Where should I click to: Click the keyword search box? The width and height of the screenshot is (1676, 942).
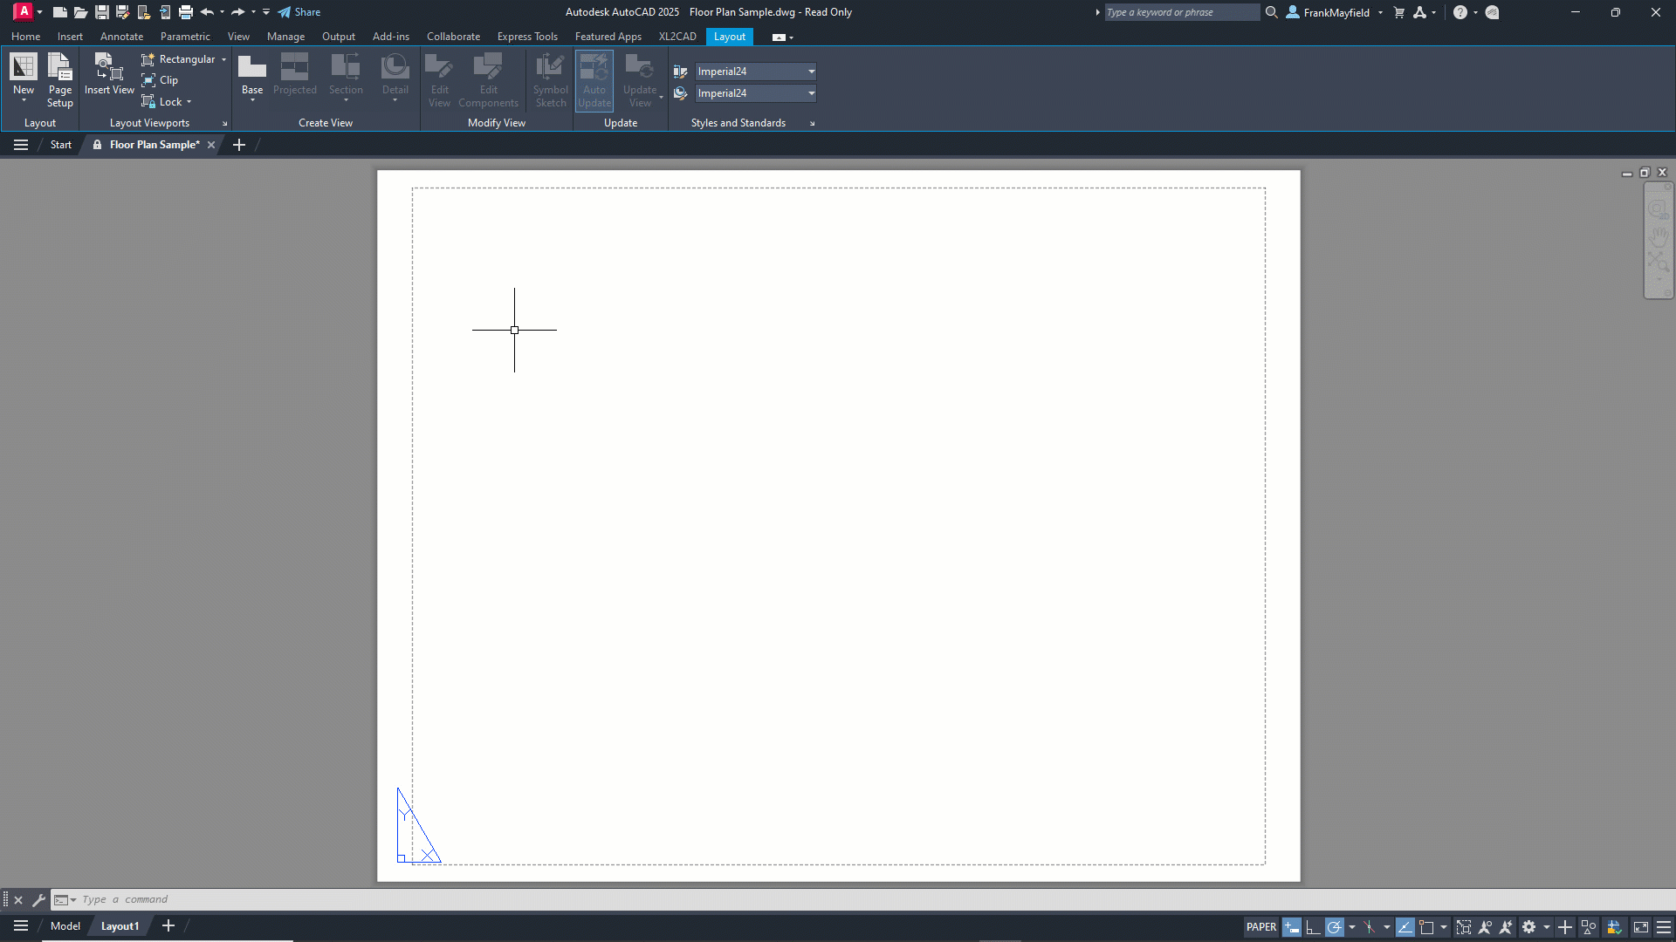point(1180,12)
